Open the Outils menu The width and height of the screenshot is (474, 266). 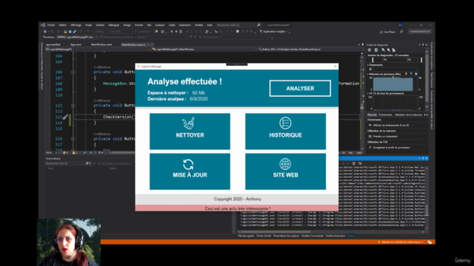(x=172, y=25)
